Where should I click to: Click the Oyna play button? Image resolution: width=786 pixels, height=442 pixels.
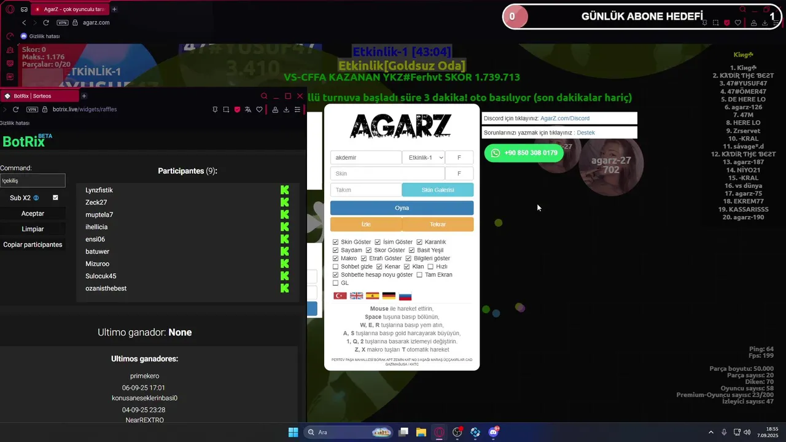coord(402,208)
